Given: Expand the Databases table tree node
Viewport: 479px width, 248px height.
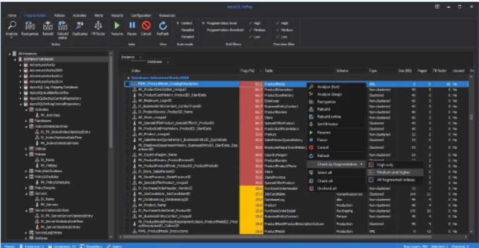Looking at the screenshot, I should pyautogui.click(x=26, y=121).
